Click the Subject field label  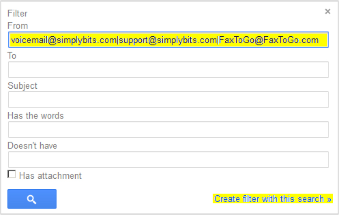pyautogui.click(x=22, y=86)
